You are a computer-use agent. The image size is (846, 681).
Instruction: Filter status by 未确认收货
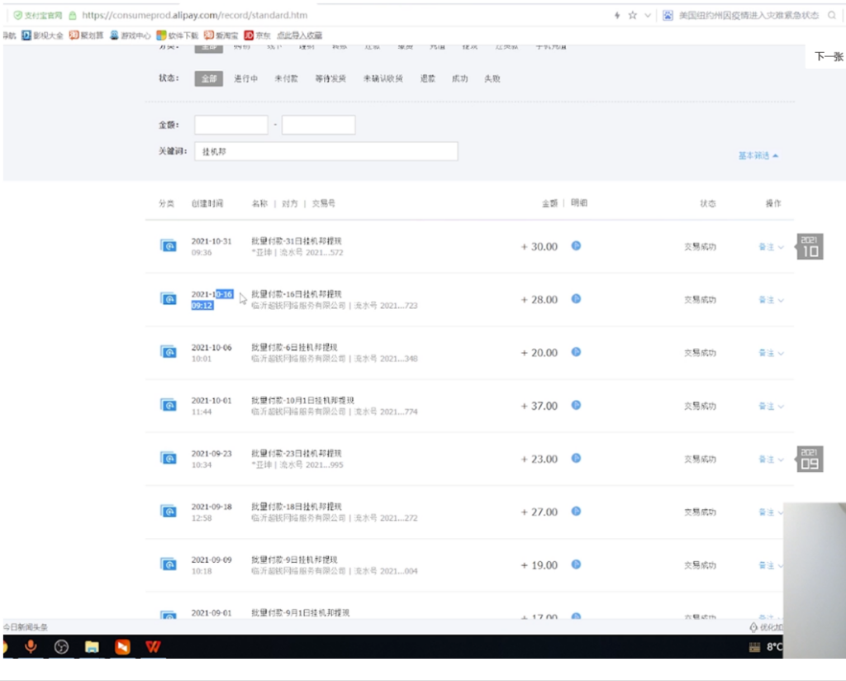point(383,79)
